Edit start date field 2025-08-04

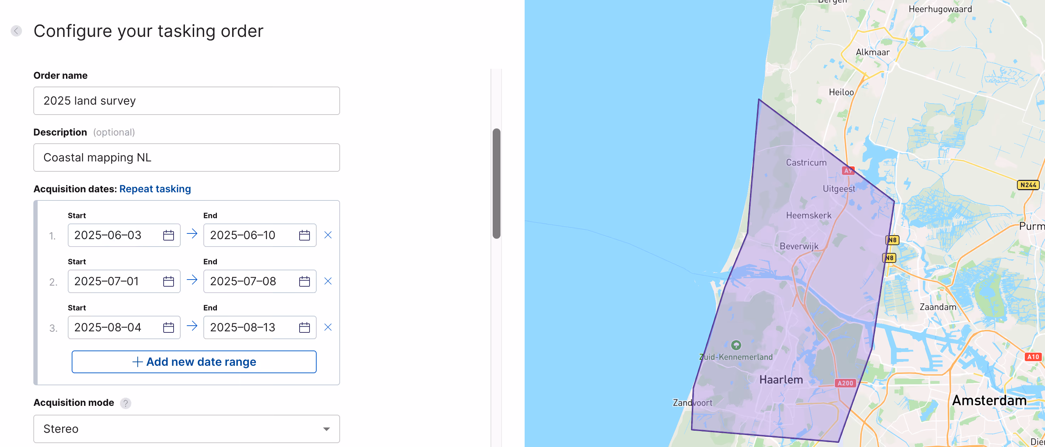(124, 327)
